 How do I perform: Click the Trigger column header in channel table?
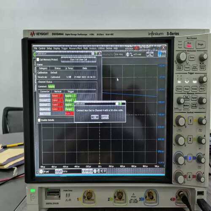coord(71,92)
